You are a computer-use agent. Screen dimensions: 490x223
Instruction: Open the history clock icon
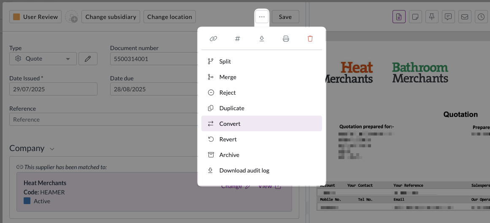click(481, 17)
